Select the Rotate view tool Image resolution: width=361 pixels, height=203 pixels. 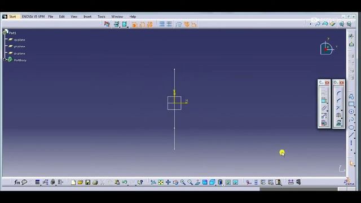[175, 182]
